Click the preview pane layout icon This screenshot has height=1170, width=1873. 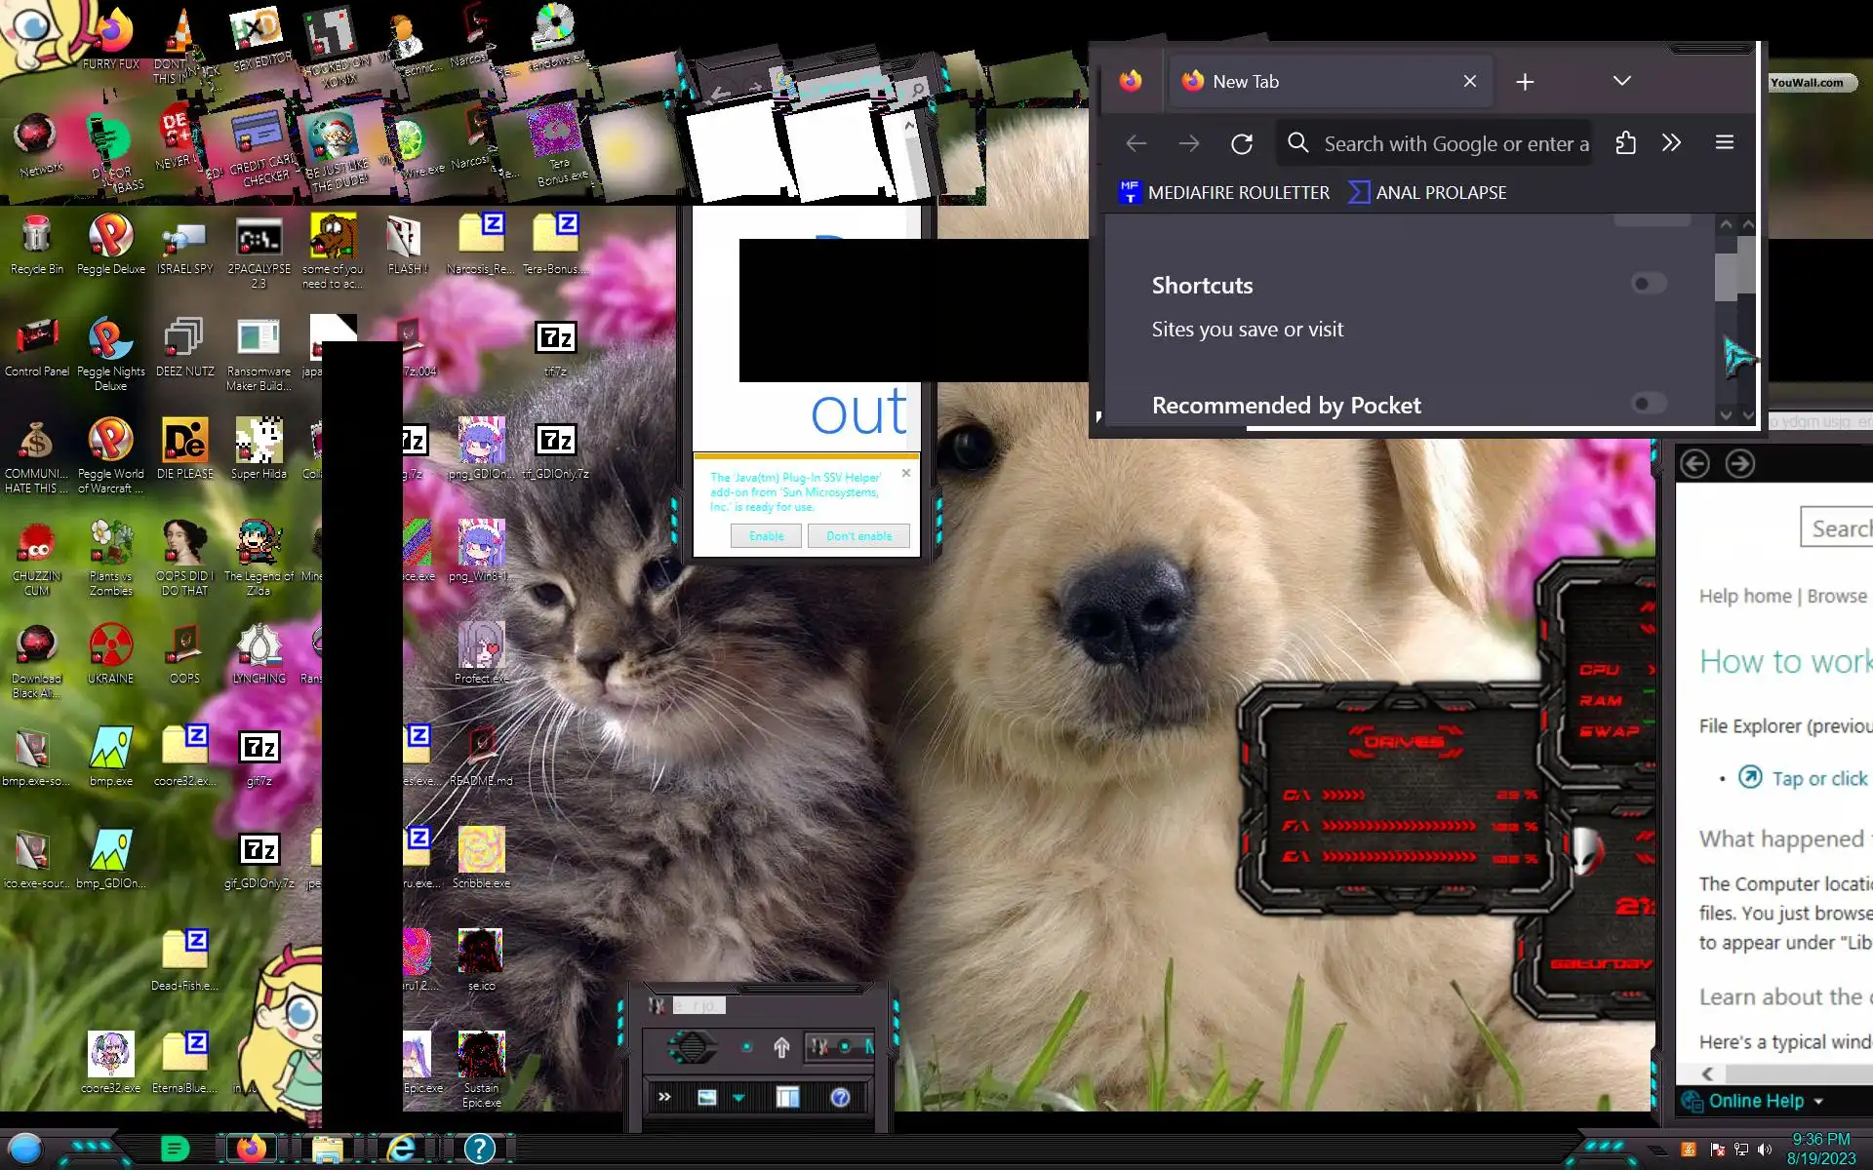click(787, 1098)
